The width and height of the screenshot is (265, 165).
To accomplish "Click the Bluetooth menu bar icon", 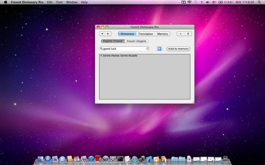I will pyautogui.click(x=202, y=2).
